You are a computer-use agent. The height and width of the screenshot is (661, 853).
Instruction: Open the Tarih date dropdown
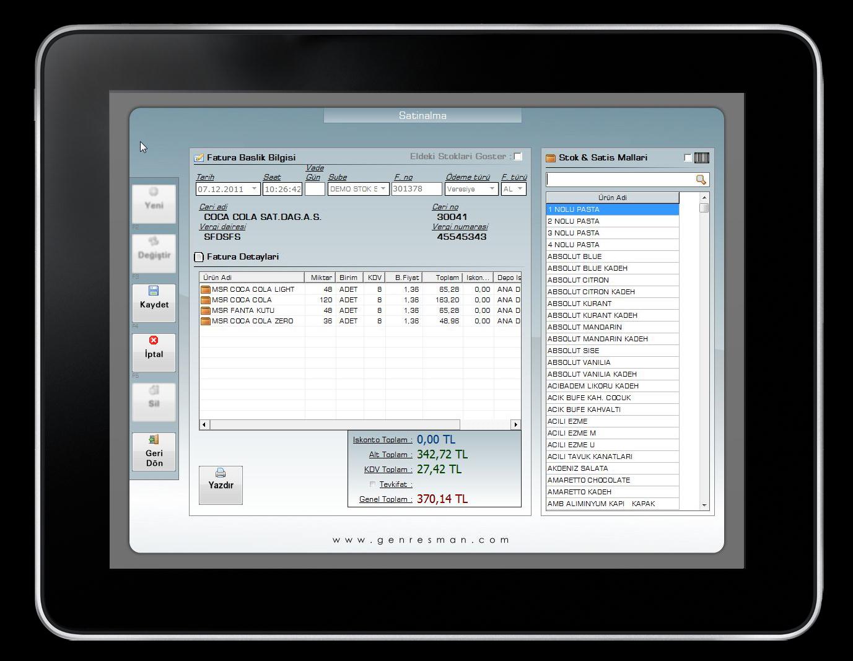254,189
